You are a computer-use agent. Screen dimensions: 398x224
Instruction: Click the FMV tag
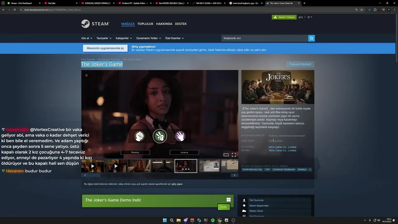click(267, 170)
